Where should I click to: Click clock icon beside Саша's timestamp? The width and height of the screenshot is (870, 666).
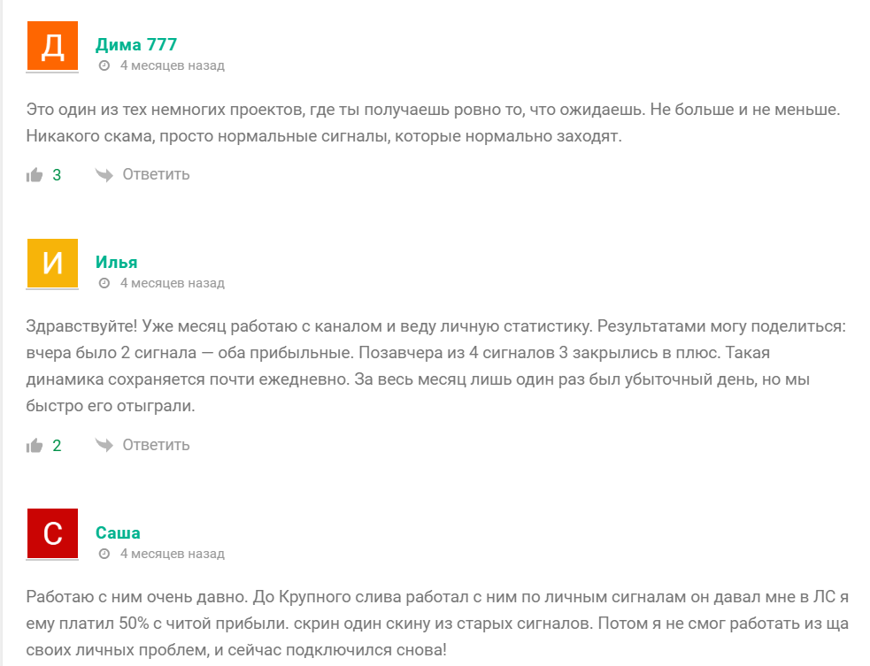coord(104,555)
